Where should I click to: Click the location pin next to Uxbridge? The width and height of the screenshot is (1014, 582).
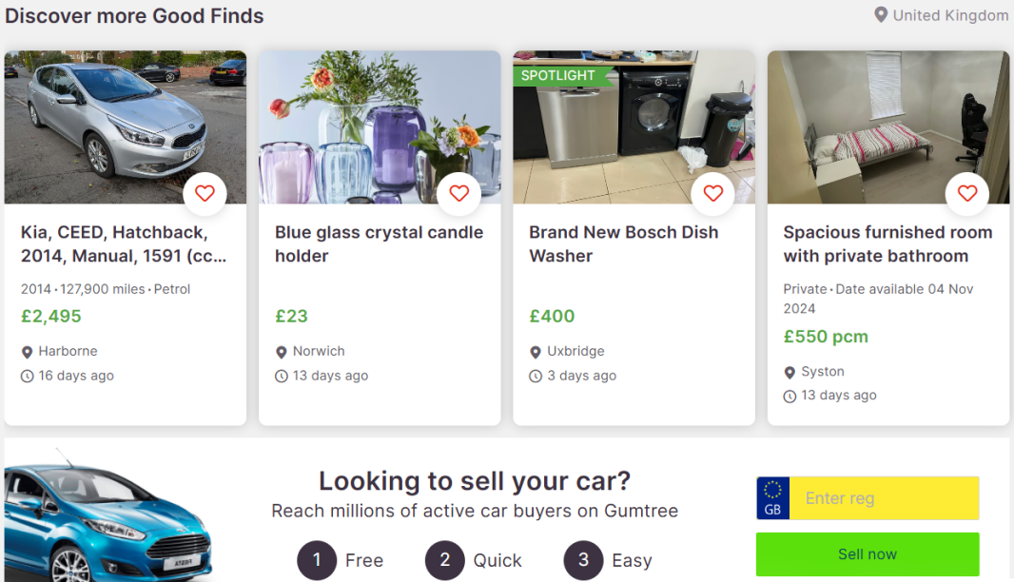(535, 351)
